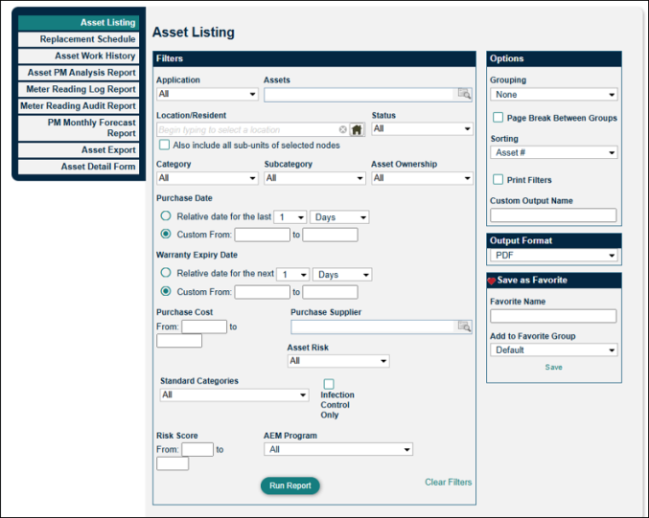Image resolution: width=649 pixels, height=518 pixels.
Task: Open the AEM Program dropdown
Action: tap(338, 449)
